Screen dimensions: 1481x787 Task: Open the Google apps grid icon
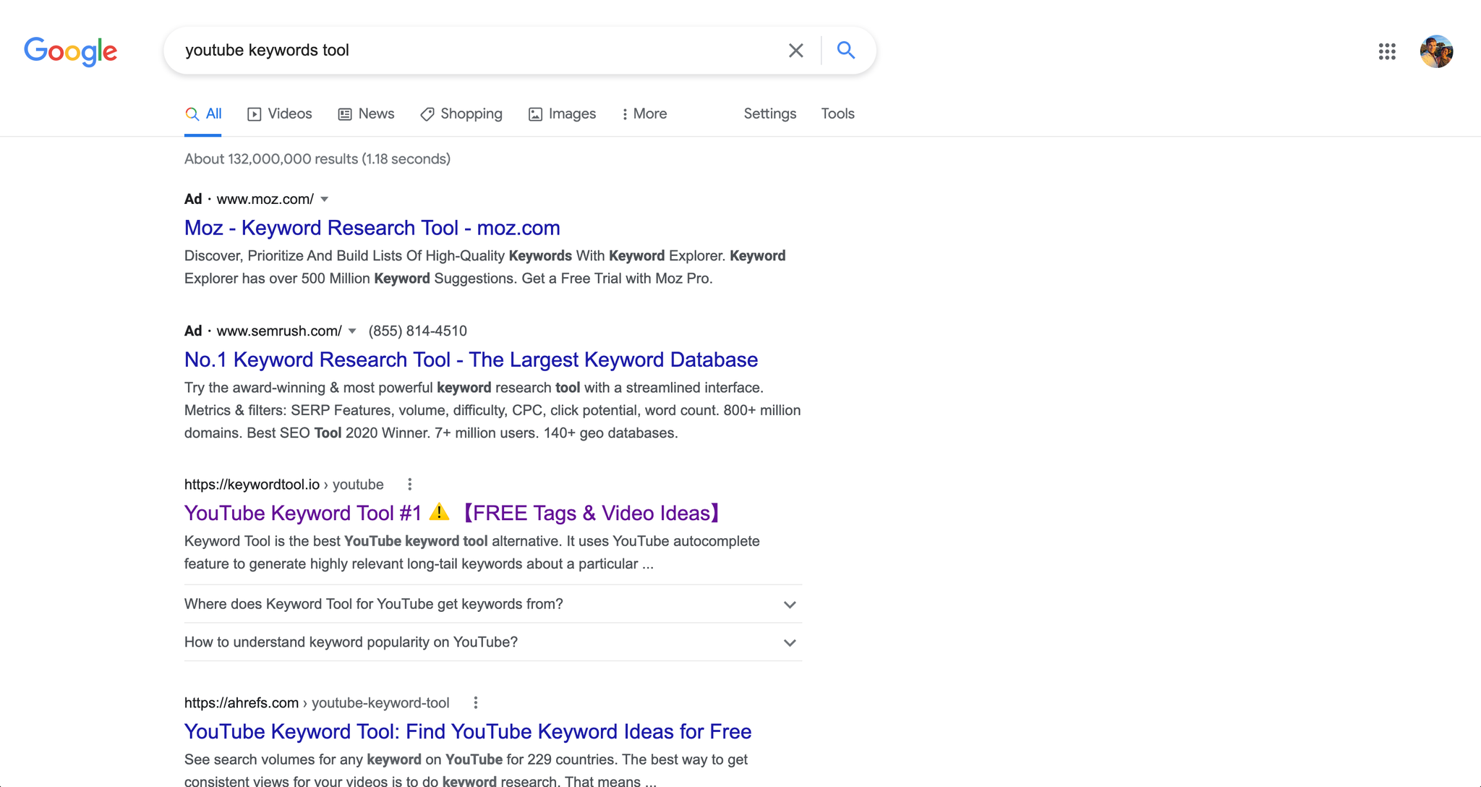coord(1387,51)
